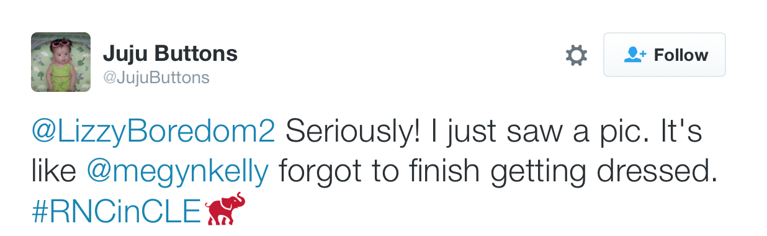Viewport: 767px width, 236px height.
Task: Click the baby's pink sunglasses in avatar
Action: (62, 45)
